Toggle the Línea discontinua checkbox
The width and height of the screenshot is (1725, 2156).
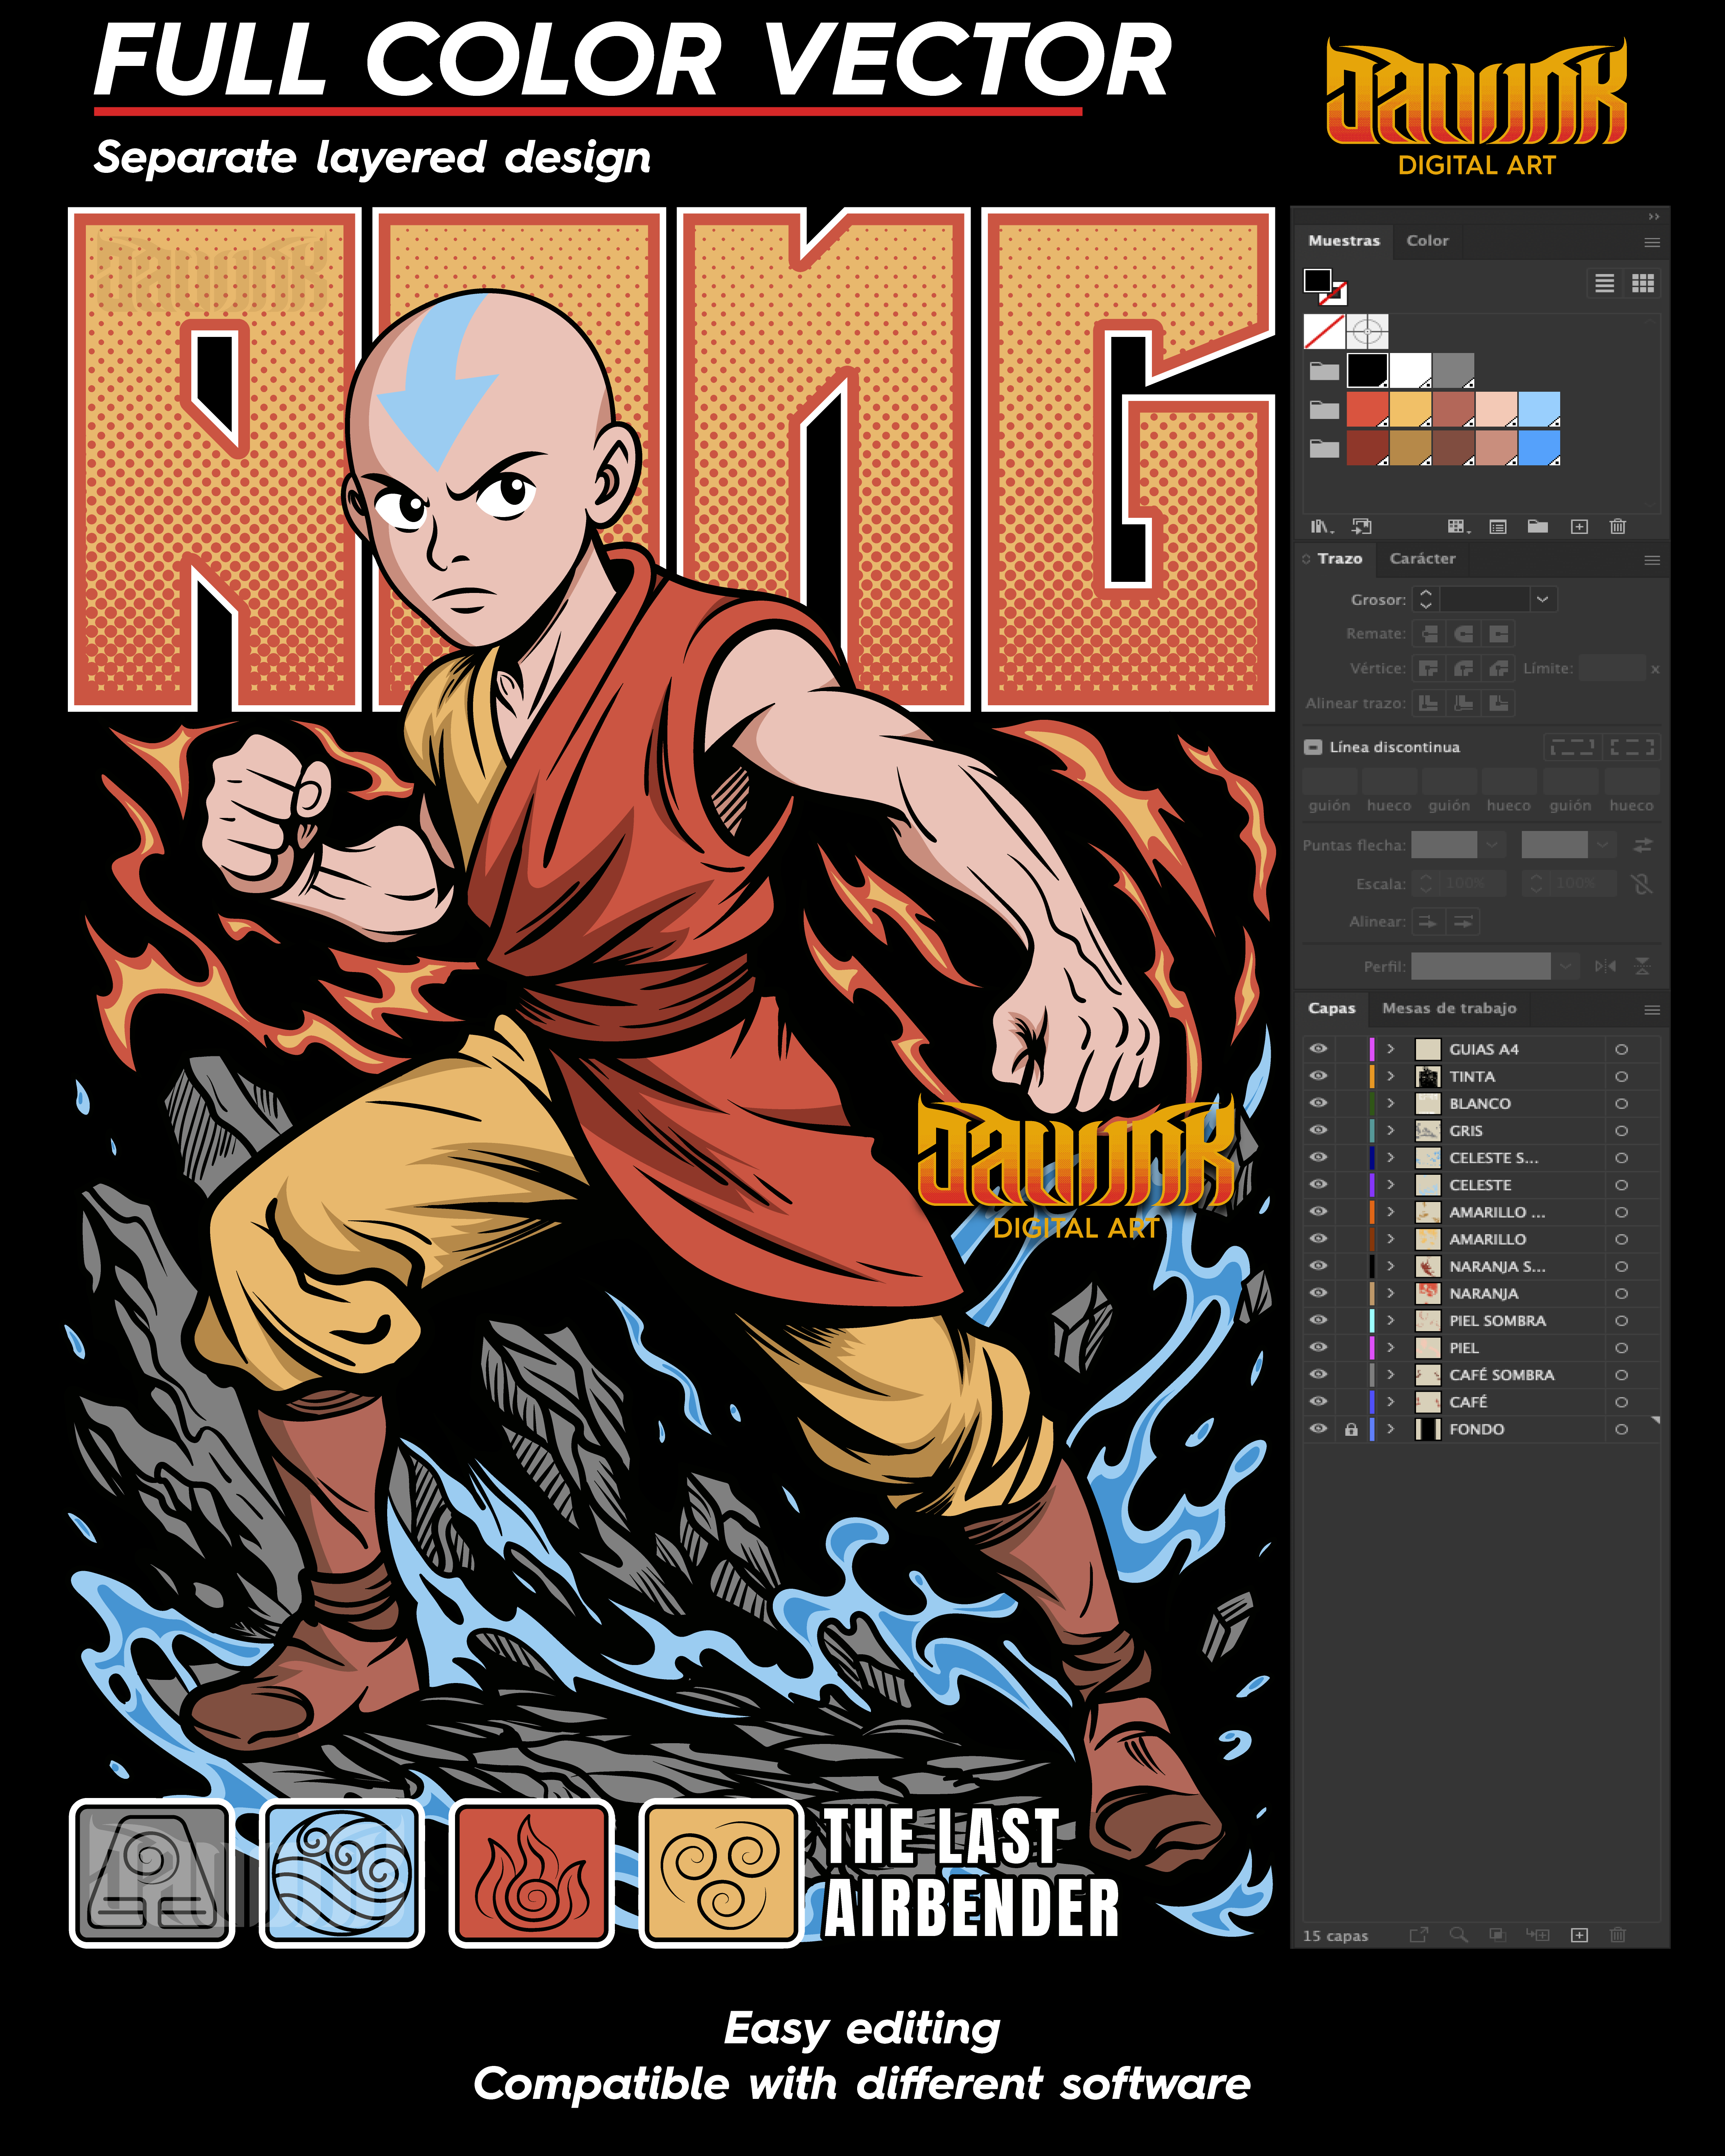click(1313, 747)
